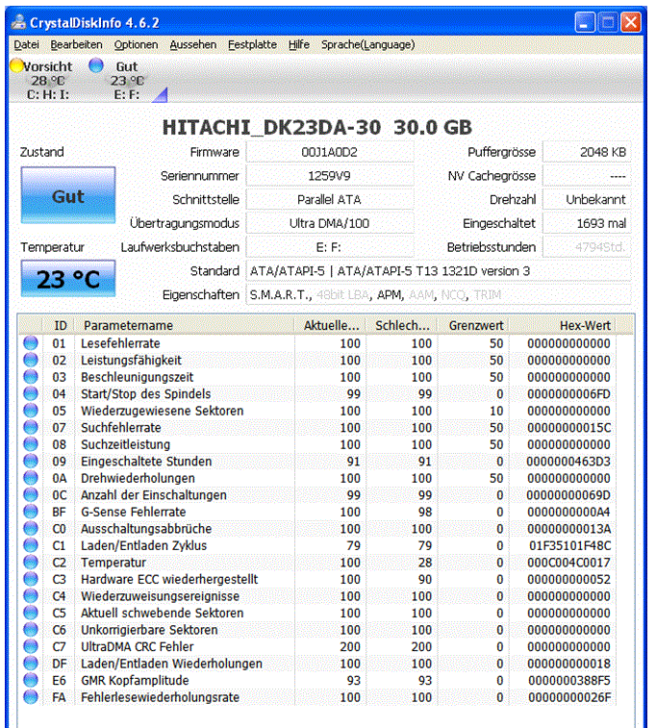Click the Firmware field 00J1A0D2

[x=330, y=152]
